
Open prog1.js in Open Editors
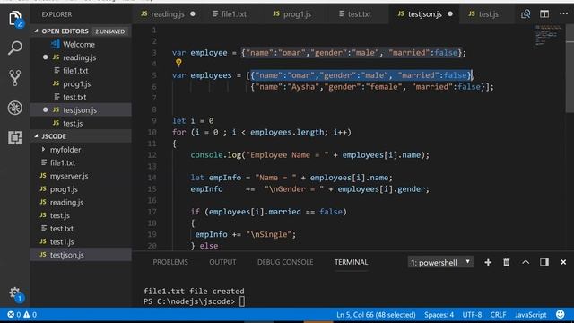coord(81,83)
